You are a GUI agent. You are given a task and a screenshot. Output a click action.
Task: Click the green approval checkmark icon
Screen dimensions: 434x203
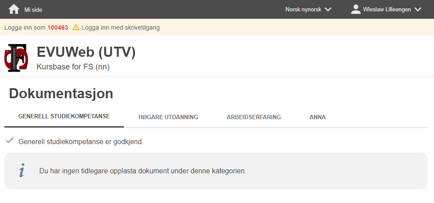click(10, 141)
